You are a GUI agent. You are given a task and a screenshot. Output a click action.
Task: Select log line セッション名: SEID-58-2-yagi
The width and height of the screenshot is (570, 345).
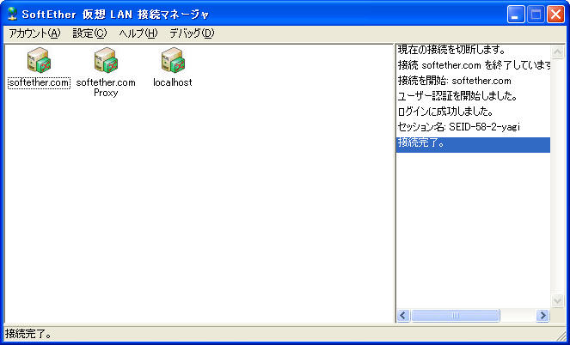474,127
